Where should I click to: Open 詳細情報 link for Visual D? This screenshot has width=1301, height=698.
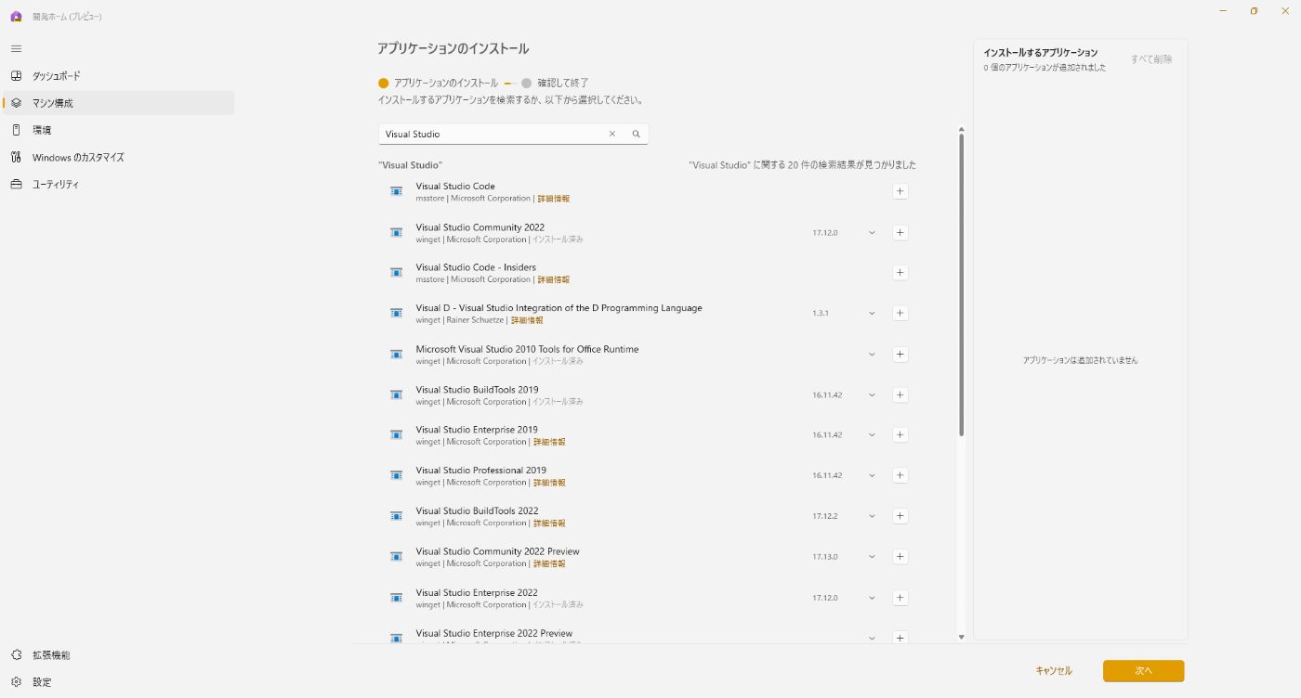(527, 320)
